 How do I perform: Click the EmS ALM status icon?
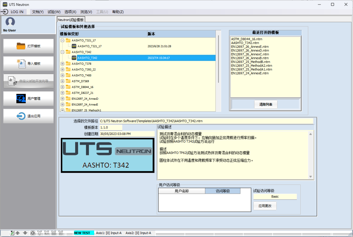coord(47,233)
